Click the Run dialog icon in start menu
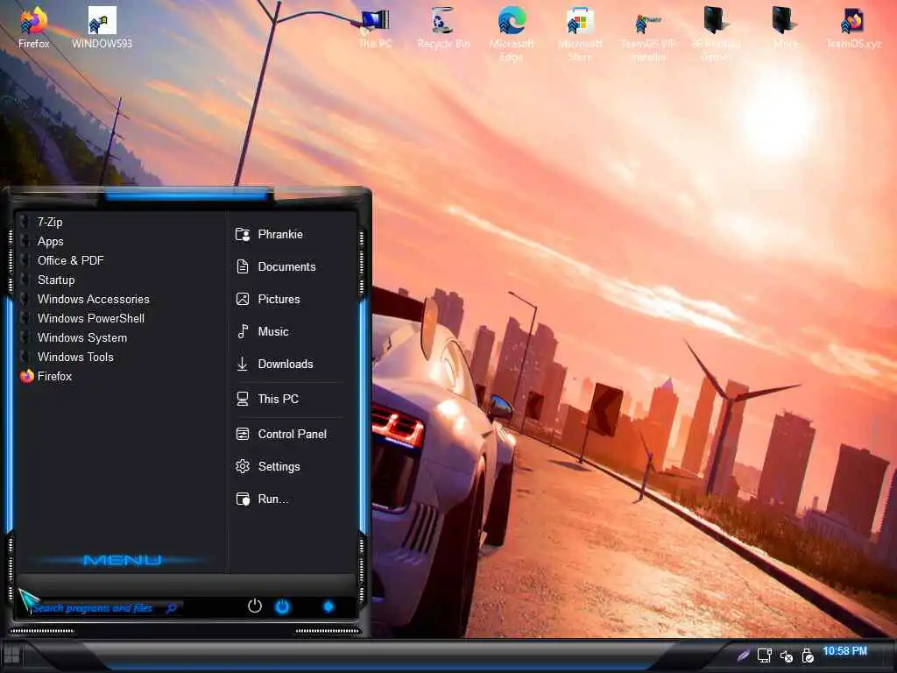This screenshot has height=673, width=897. [x=243, y=499]
